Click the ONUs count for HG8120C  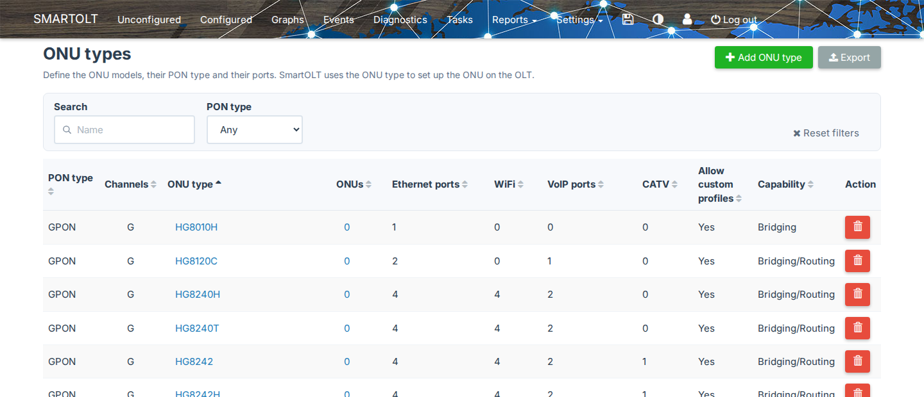click(346, 261)
